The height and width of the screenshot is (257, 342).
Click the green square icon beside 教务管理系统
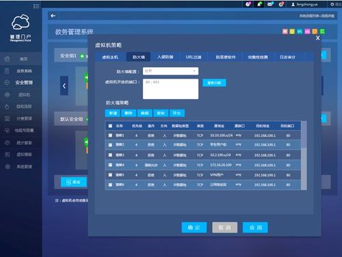322,31
